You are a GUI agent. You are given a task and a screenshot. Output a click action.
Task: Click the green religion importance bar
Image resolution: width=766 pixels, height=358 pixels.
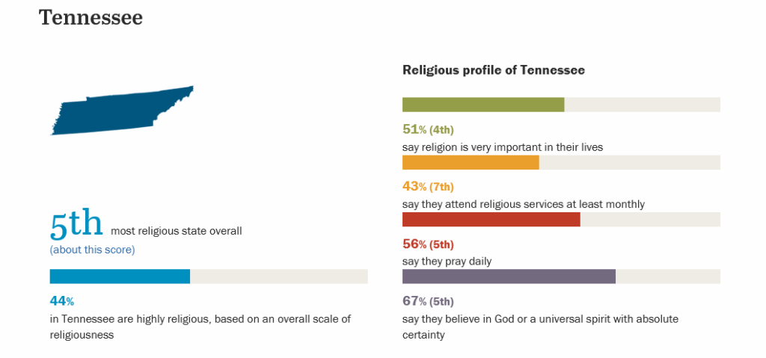click(x=483, y=105)
